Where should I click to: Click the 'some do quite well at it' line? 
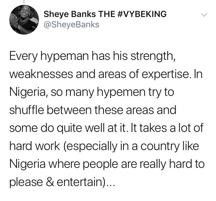click(106, 128)
